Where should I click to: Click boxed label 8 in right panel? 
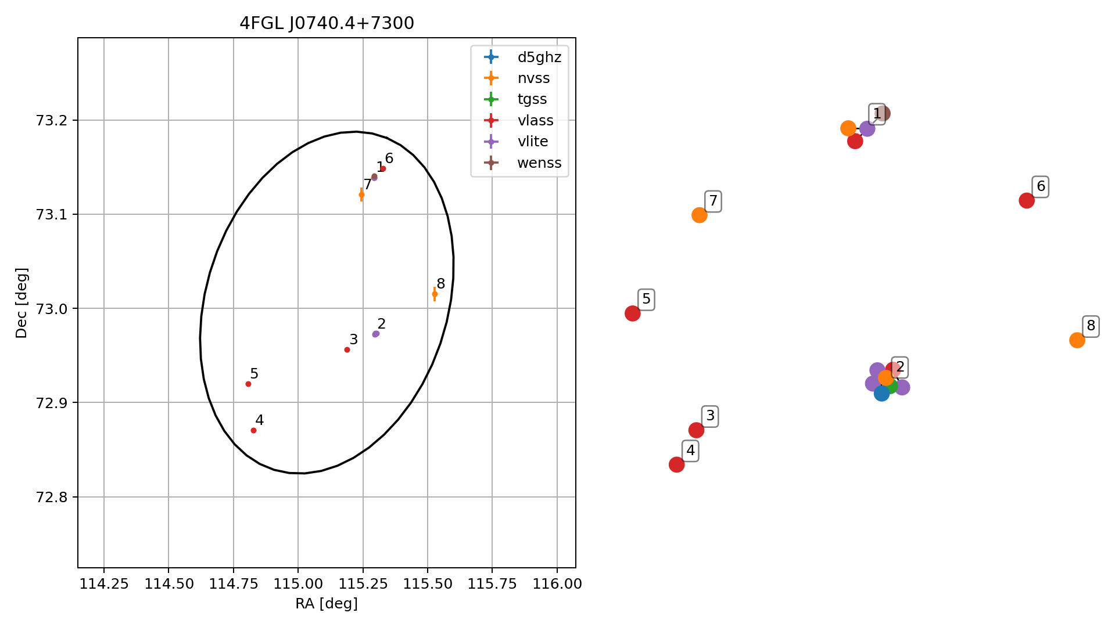1091,326
